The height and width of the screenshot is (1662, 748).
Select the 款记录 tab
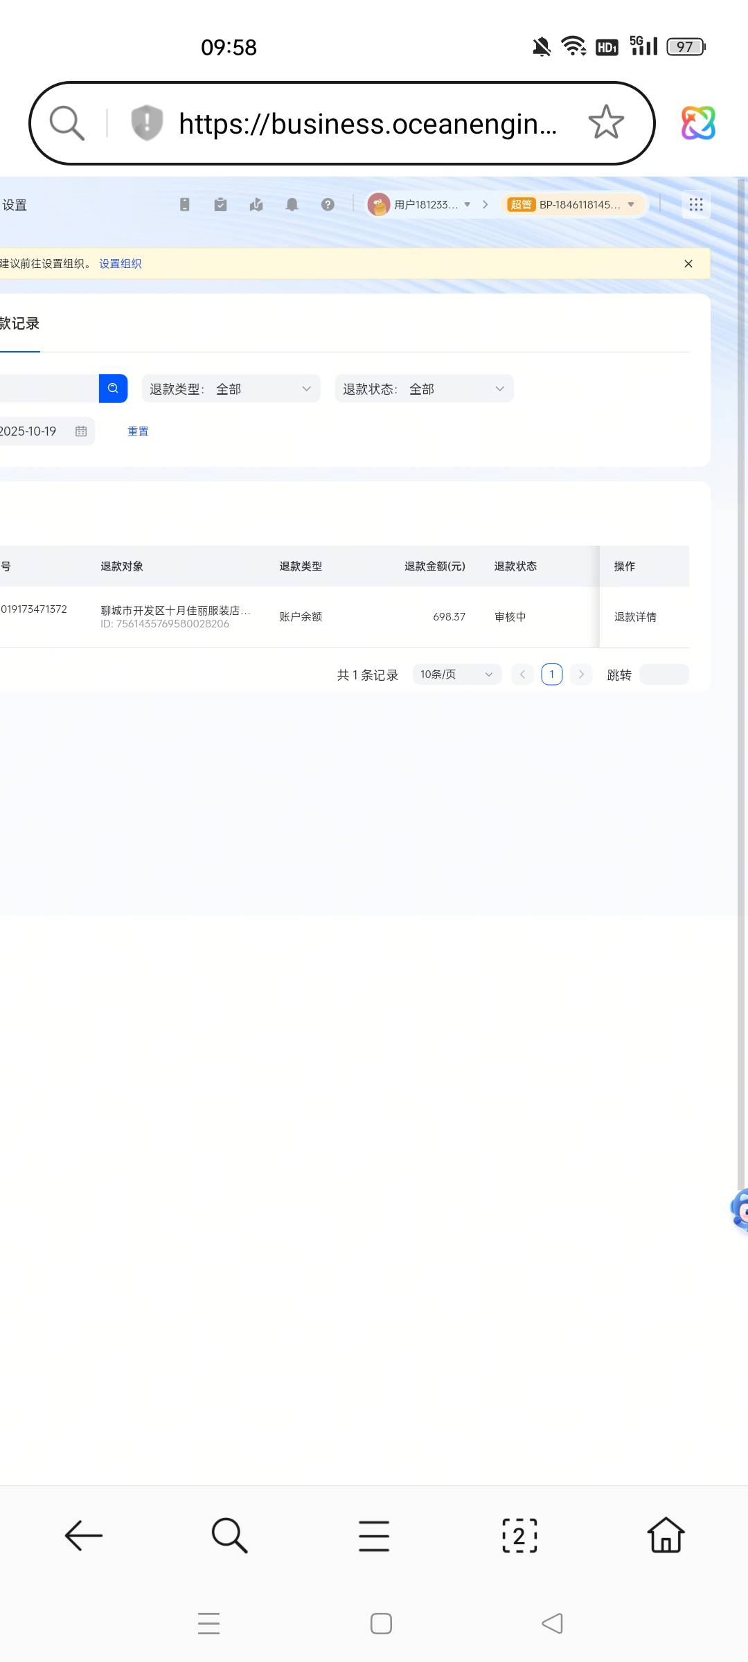(19, 324)
